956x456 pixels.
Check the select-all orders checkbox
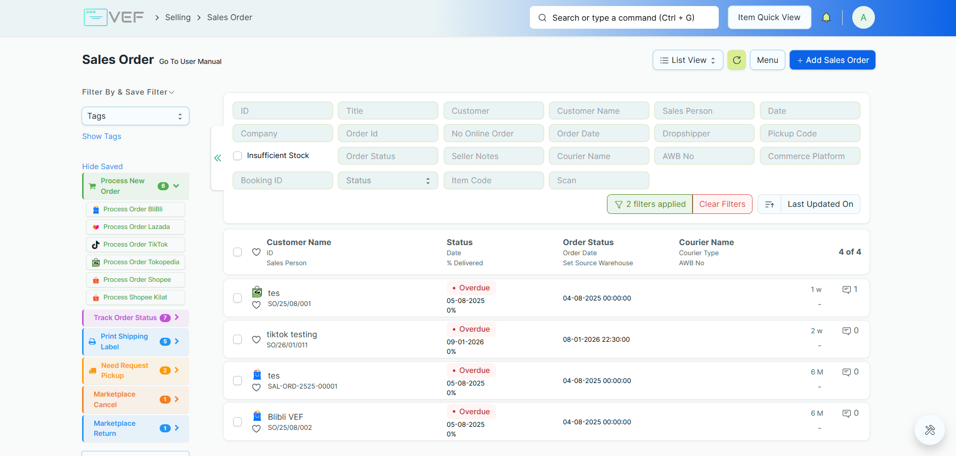238,252
